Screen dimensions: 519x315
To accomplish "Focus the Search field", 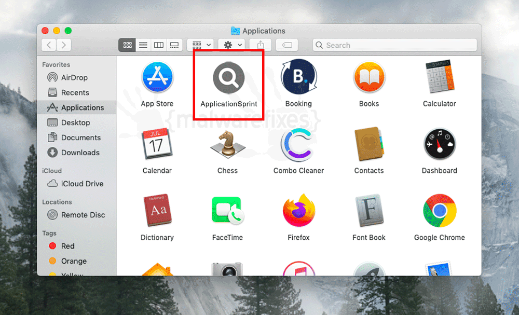I will (394, 45).
